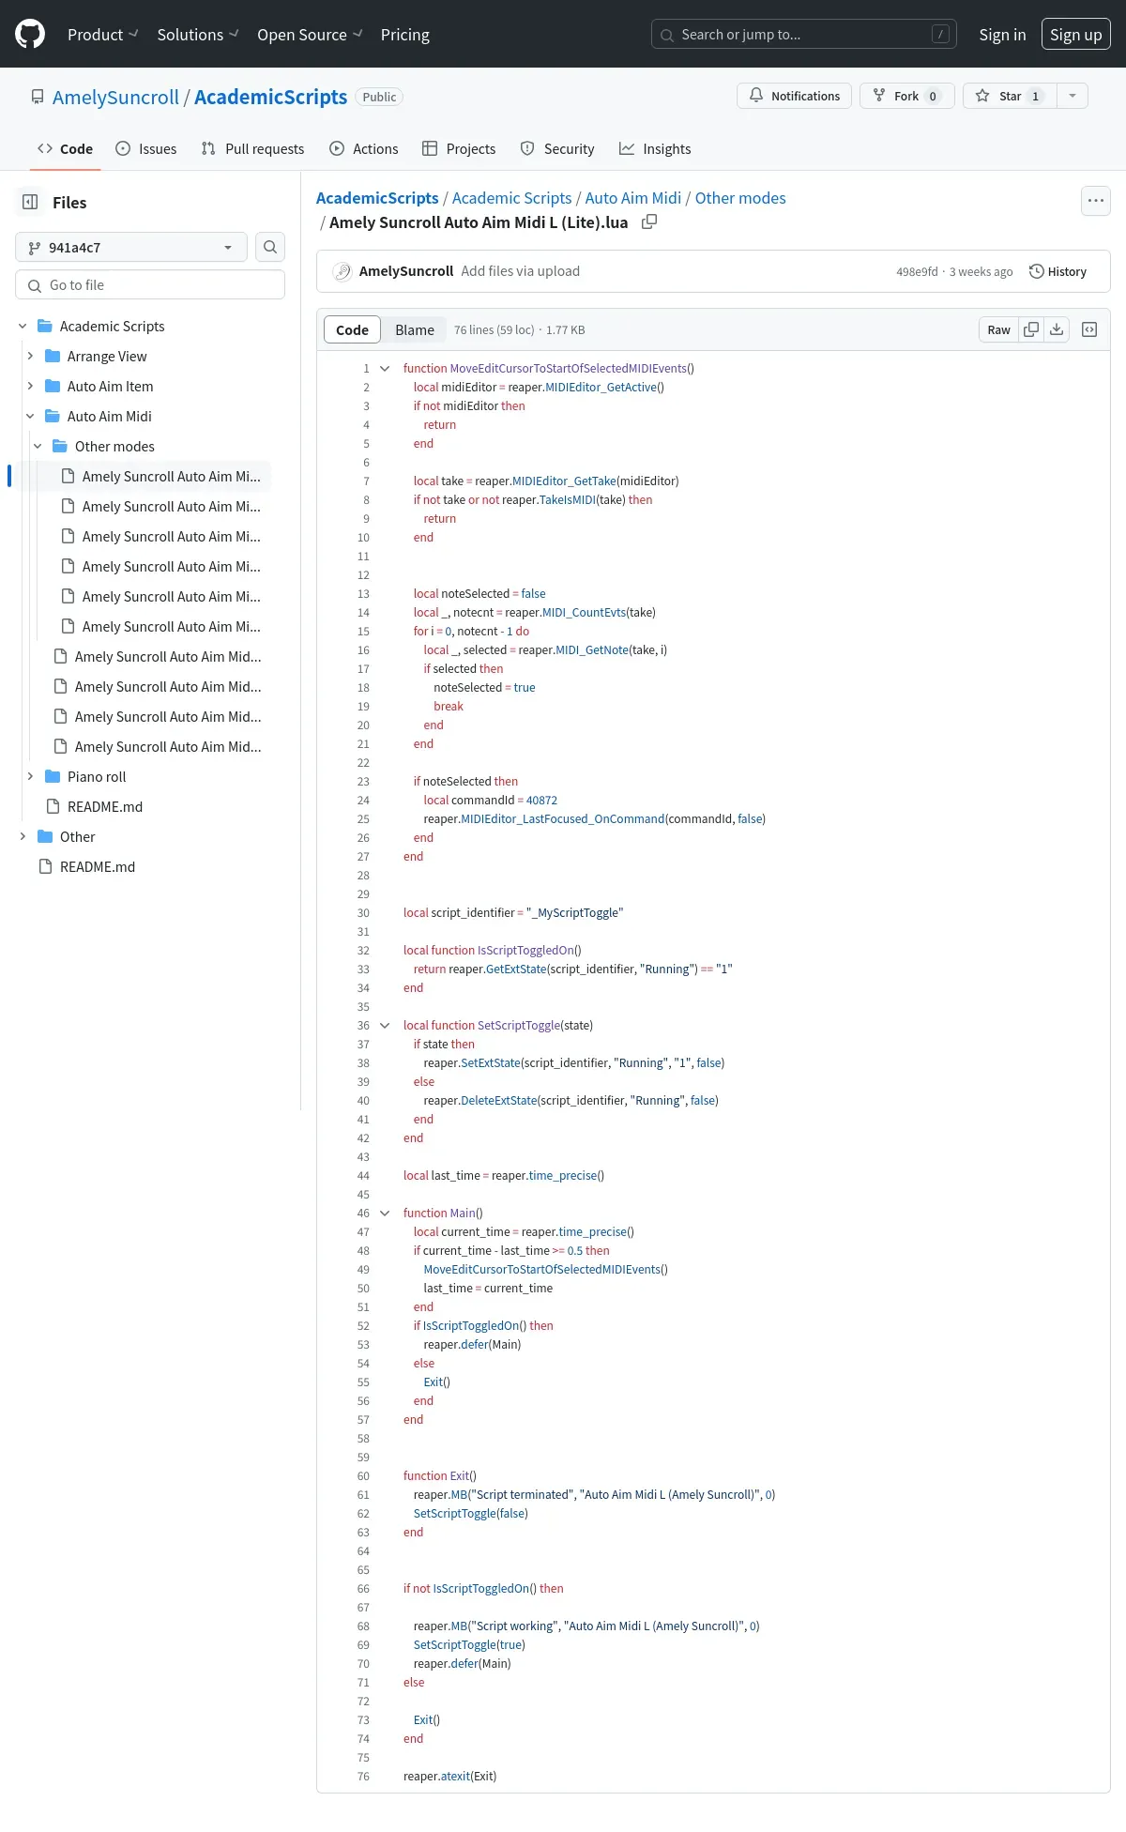The image size is (1126, 1832).
Task: Open the root README.md file
Action: (x=98, y=866)
